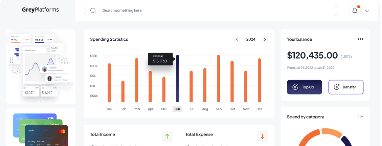This screenshot has width=382, height=146.
Task: Go to previous year in Spending Statistics
Action: (x=237, y=39)
